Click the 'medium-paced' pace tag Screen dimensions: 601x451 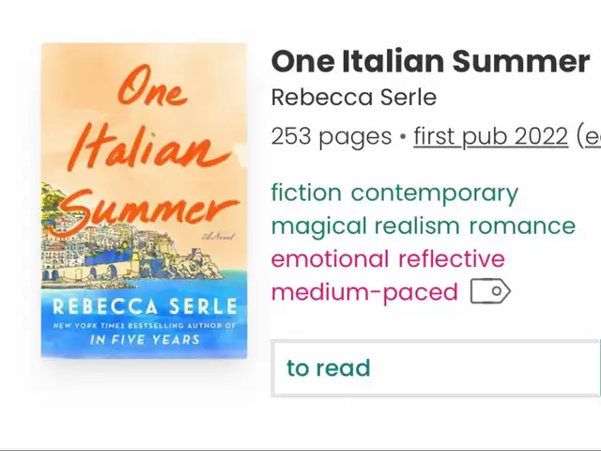tap(365, 292)
